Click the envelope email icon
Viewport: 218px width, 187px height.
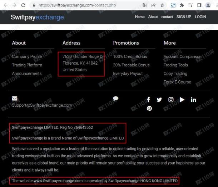(x=15, y=98)
